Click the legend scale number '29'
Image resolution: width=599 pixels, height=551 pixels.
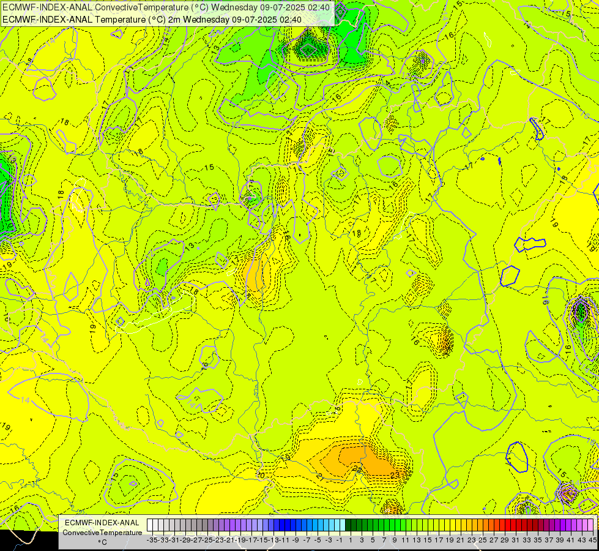[505, 540]
